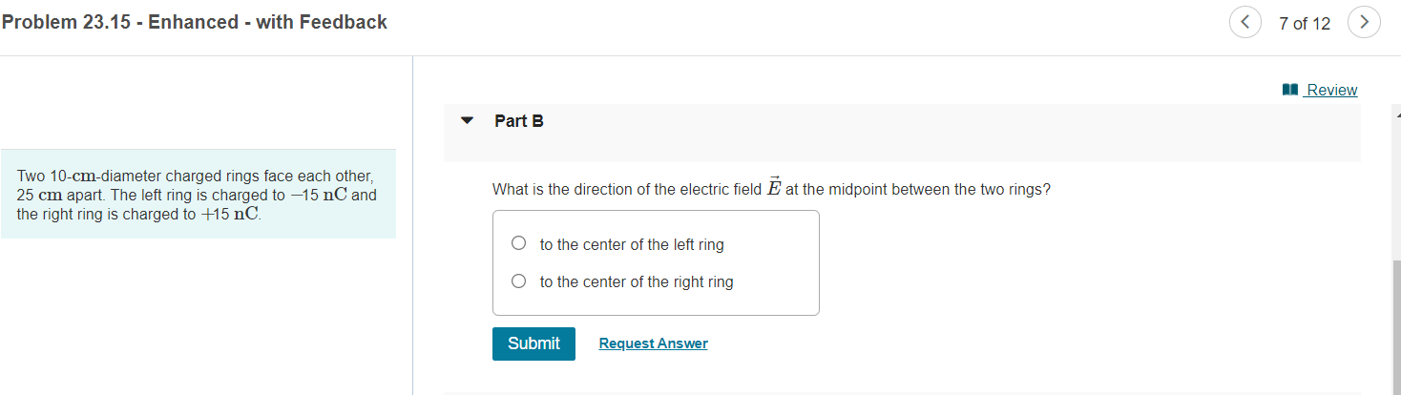1401x395 pixels.
Task: Click the problem statement text box
Action: (199, 194)
